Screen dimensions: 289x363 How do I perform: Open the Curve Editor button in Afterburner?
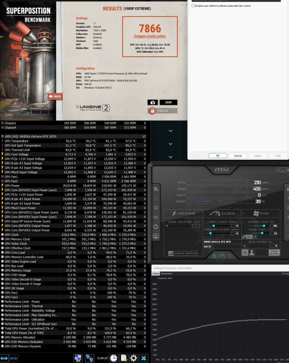click(183, 253)
